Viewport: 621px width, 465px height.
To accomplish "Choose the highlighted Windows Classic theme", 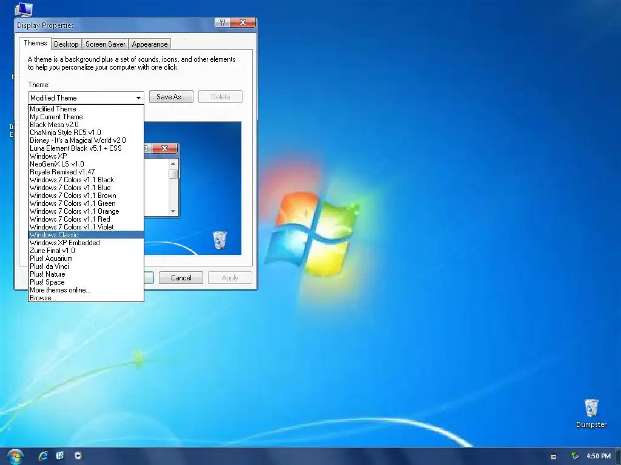I will point(86,235).
